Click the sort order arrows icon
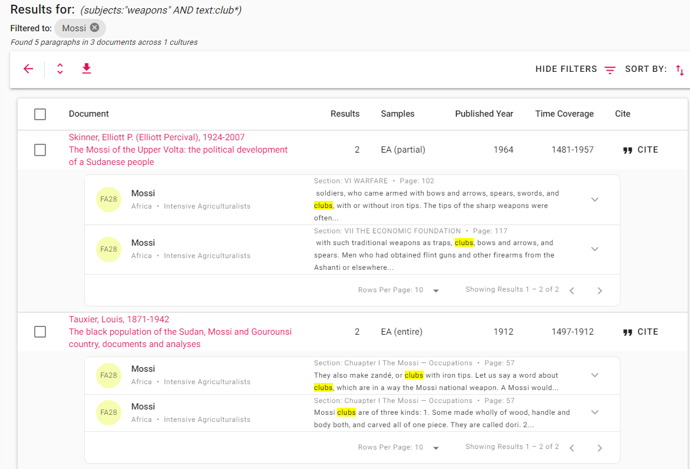 coord(679,70)
